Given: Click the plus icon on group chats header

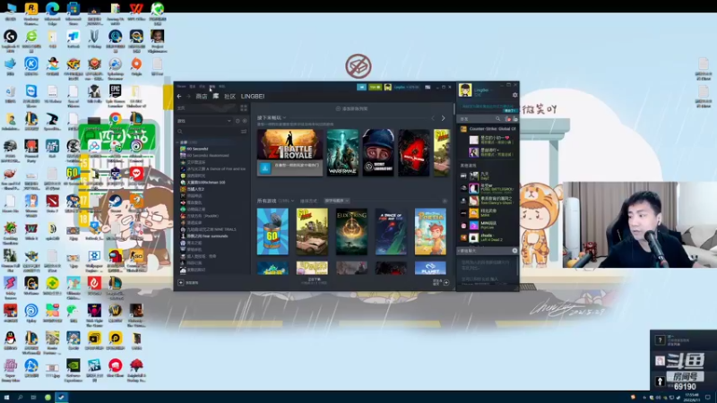Looking at the screenshot, I should 514,251.
